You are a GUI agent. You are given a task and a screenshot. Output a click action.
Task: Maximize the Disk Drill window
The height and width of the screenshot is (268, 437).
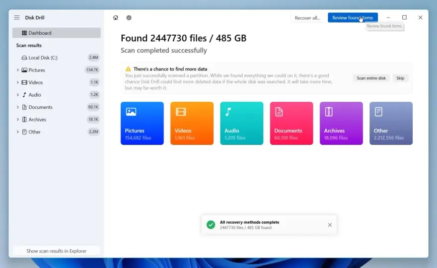[x=404, y=17]
